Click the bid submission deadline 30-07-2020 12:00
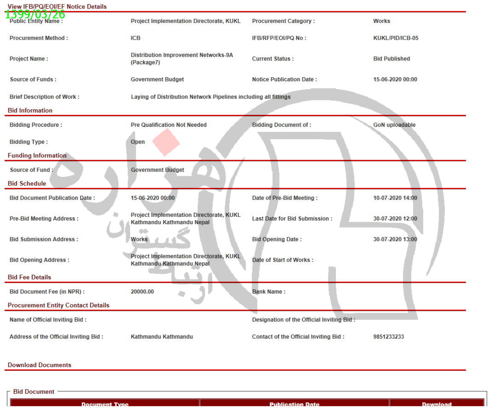The image size is (494, 408). pyautogui.click(x=395, y=219)
